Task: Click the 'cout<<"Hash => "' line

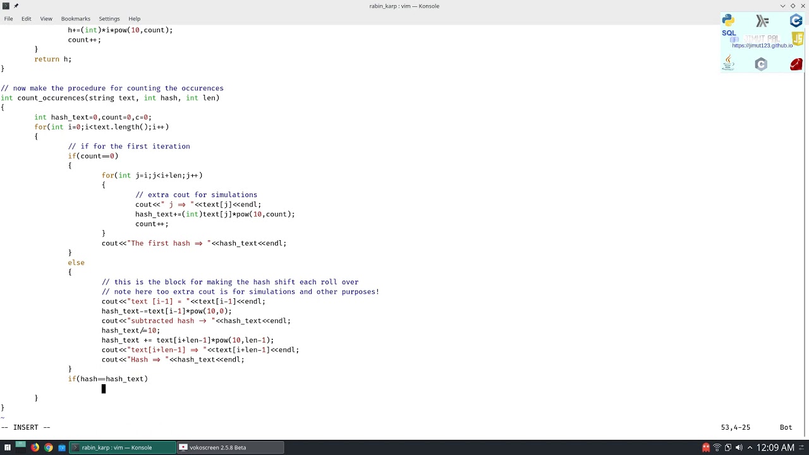Action: [x=173, y=360]
